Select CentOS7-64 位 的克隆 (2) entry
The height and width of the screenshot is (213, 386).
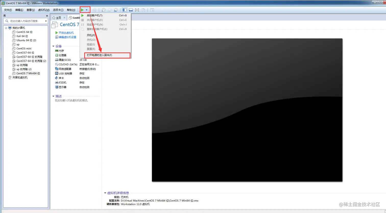pos(31,61)
